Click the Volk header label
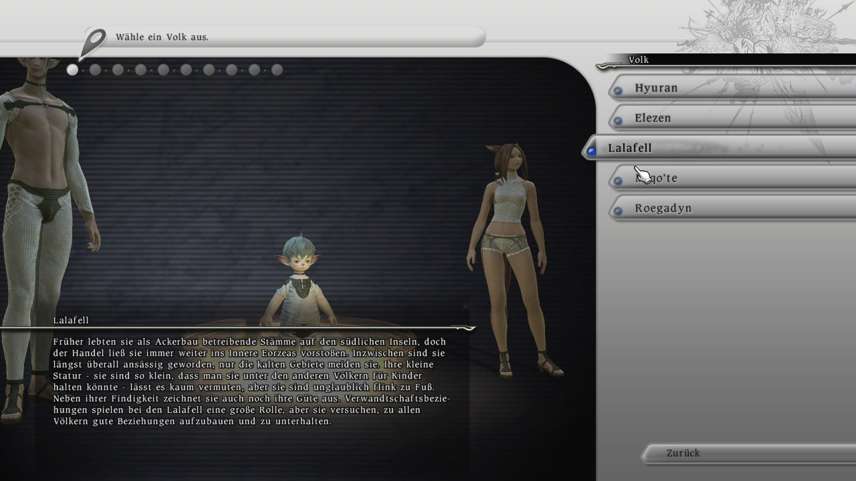Screen dimensions: 856x481 [639, 59]
